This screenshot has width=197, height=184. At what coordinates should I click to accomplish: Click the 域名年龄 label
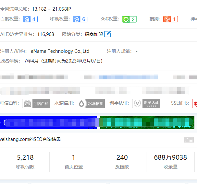10,61
